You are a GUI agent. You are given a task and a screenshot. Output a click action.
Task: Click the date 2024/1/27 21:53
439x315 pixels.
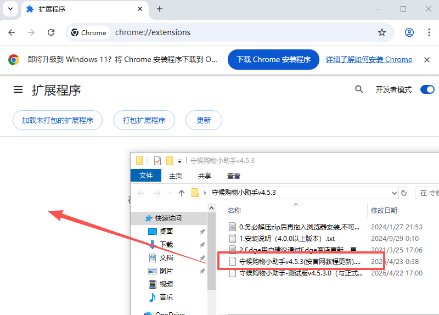point(396,227)
